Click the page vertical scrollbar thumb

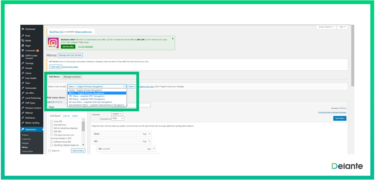pyautogui.click(x=353, y=55)
